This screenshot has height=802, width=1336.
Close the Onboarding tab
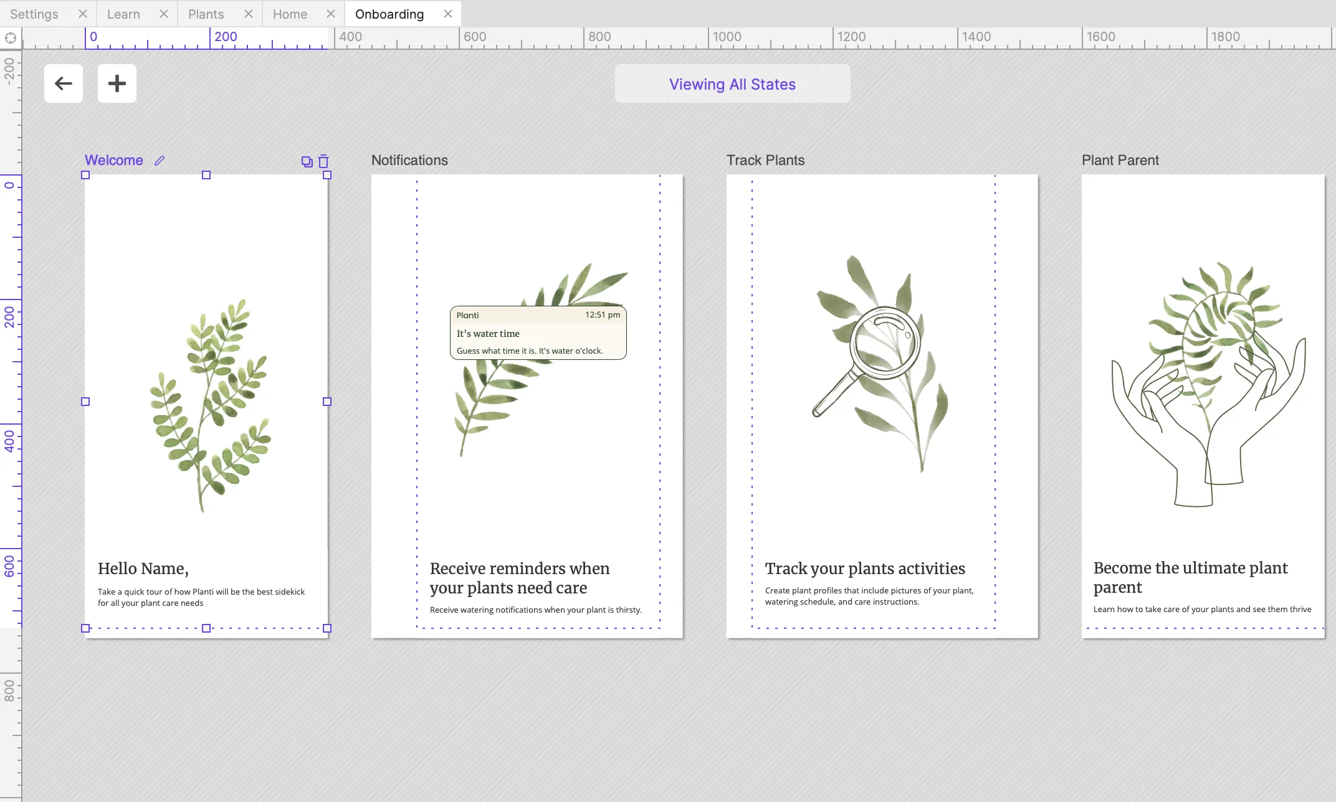(x=447, y=14)
